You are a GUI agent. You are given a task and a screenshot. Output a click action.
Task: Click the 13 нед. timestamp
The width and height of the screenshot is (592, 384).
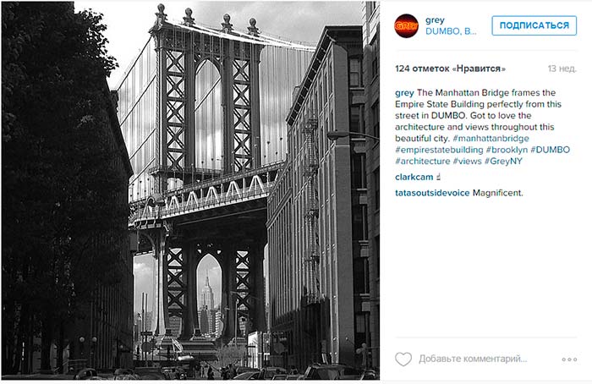(562, 69)
